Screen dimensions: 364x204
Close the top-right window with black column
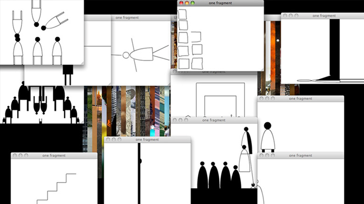pyautogui.click(x=285, y=15)
